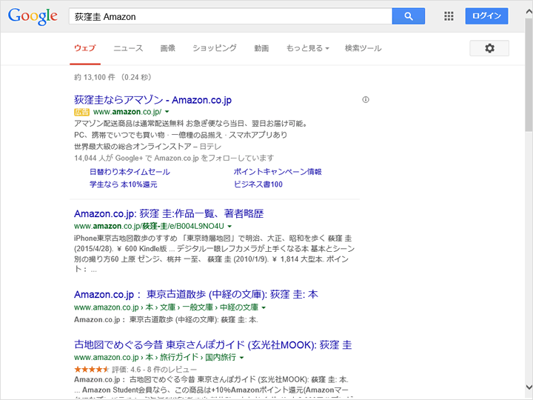Expand the もっと見る dropdown
Image resolution: width=533 pixels, height=400 pixels.
[308, 48]
